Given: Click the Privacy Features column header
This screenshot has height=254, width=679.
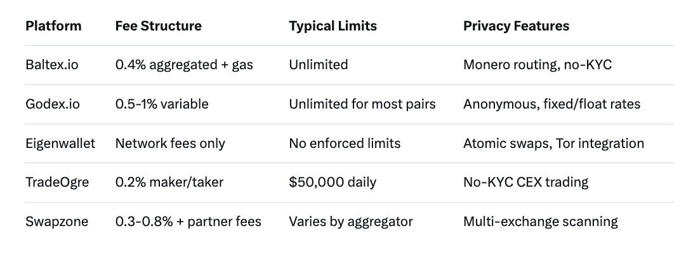Looking at the screenshot, I should pyautogui.click(x=516, y=27).
